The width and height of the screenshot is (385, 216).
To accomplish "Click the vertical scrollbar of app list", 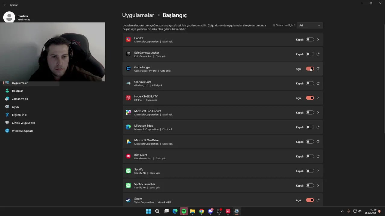I will (x=384, y=79).
